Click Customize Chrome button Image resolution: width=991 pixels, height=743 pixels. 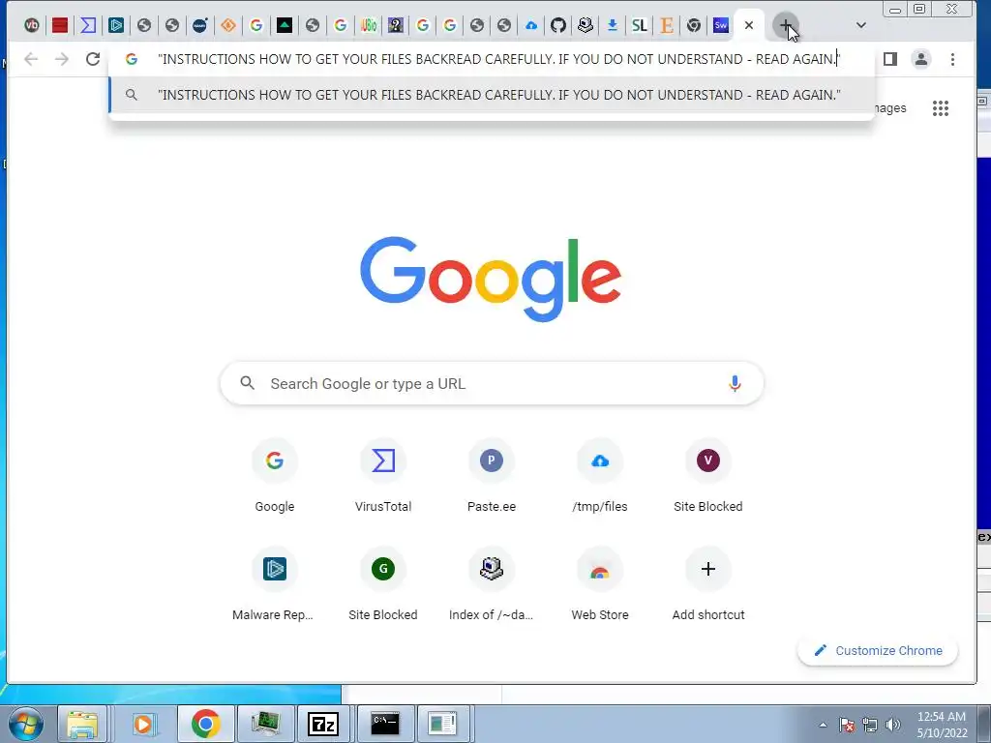pos(878,651)
